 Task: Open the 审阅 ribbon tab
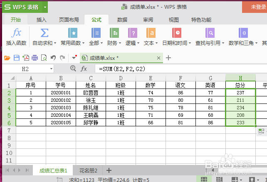point(148,20)
